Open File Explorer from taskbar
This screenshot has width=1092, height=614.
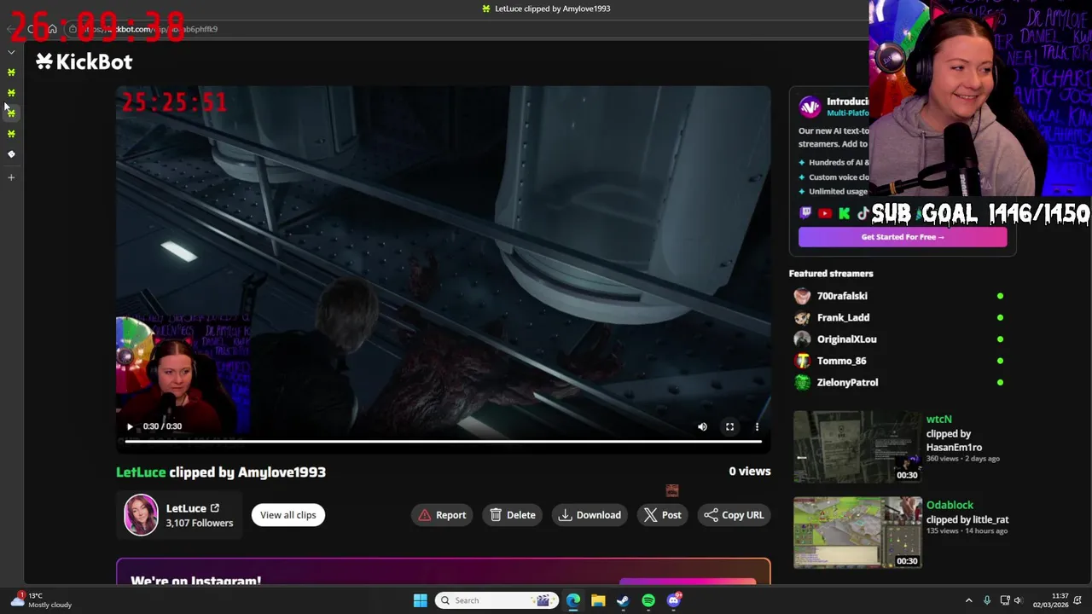tap(598, 600)
